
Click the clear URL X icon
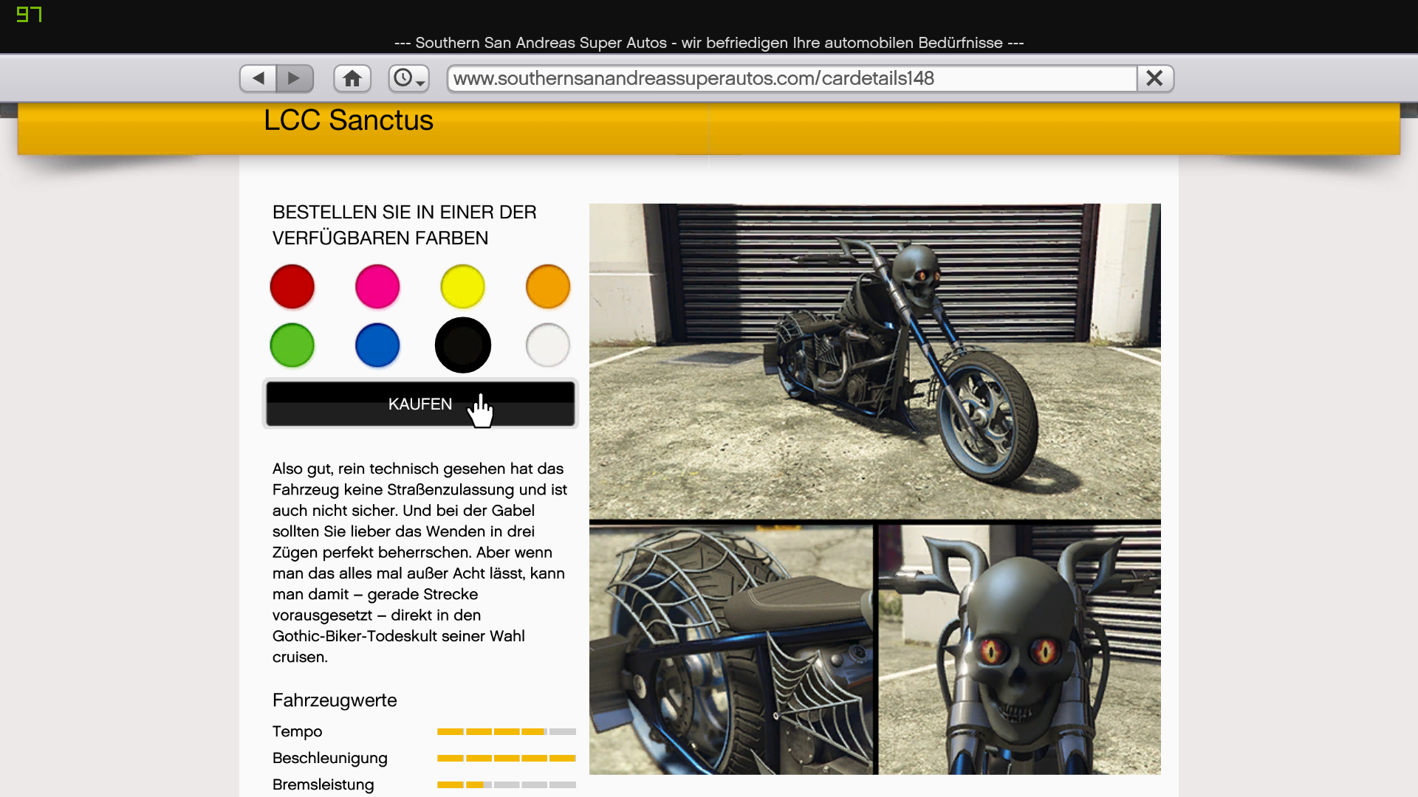pyautogui.click(x=1154, y=79)
